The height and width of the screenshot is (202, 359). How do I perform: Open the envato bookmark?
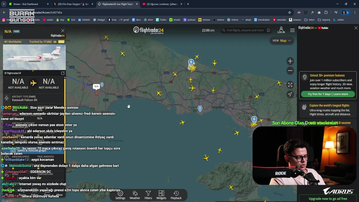click(x=175, y=20)
